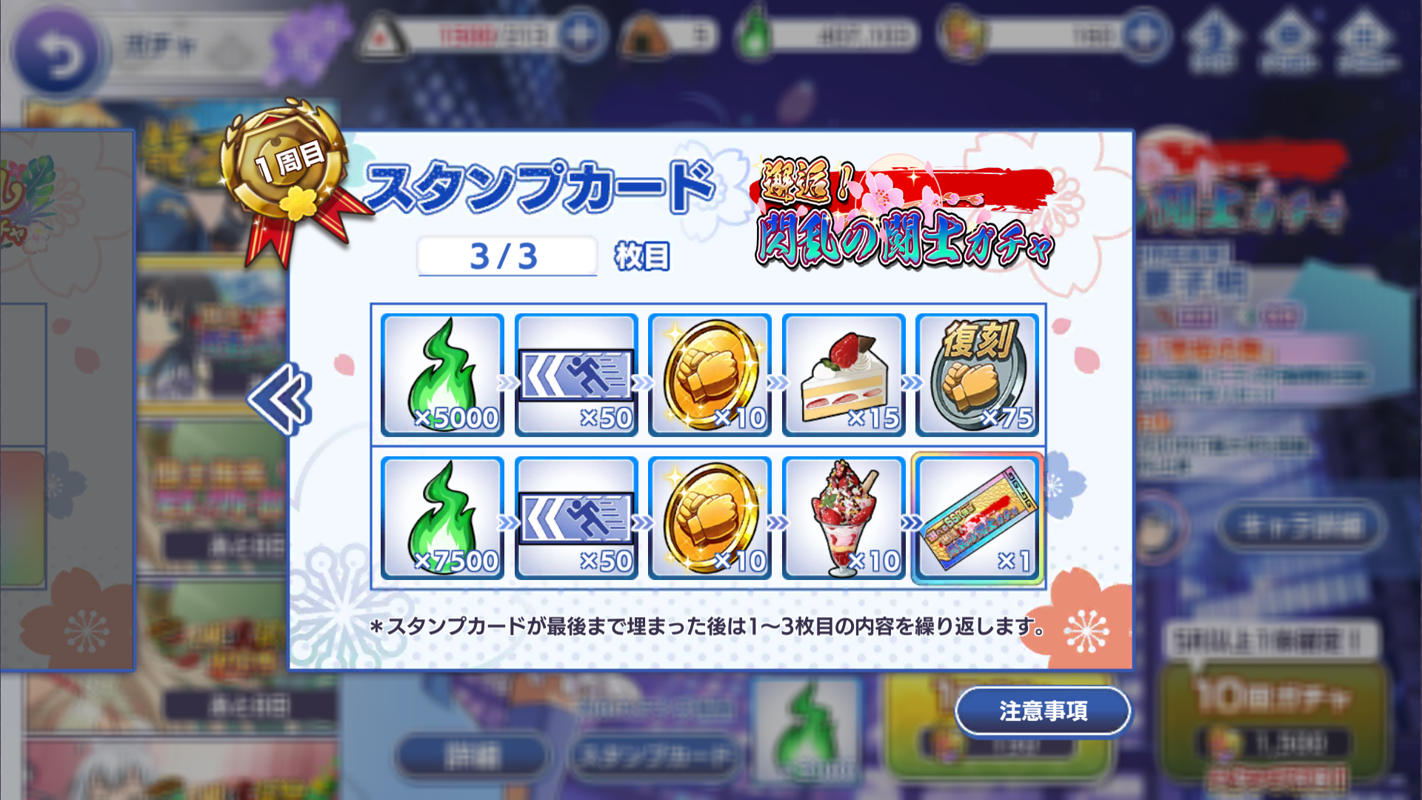Choose the bottom-row gold fist coin ×10

click(x=710, y=518)
